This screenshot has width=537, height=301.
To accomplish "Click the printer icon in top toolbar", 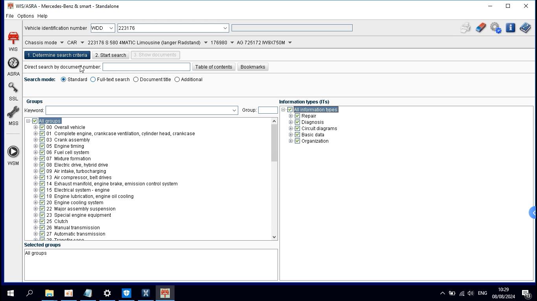I will pos(465,28).
